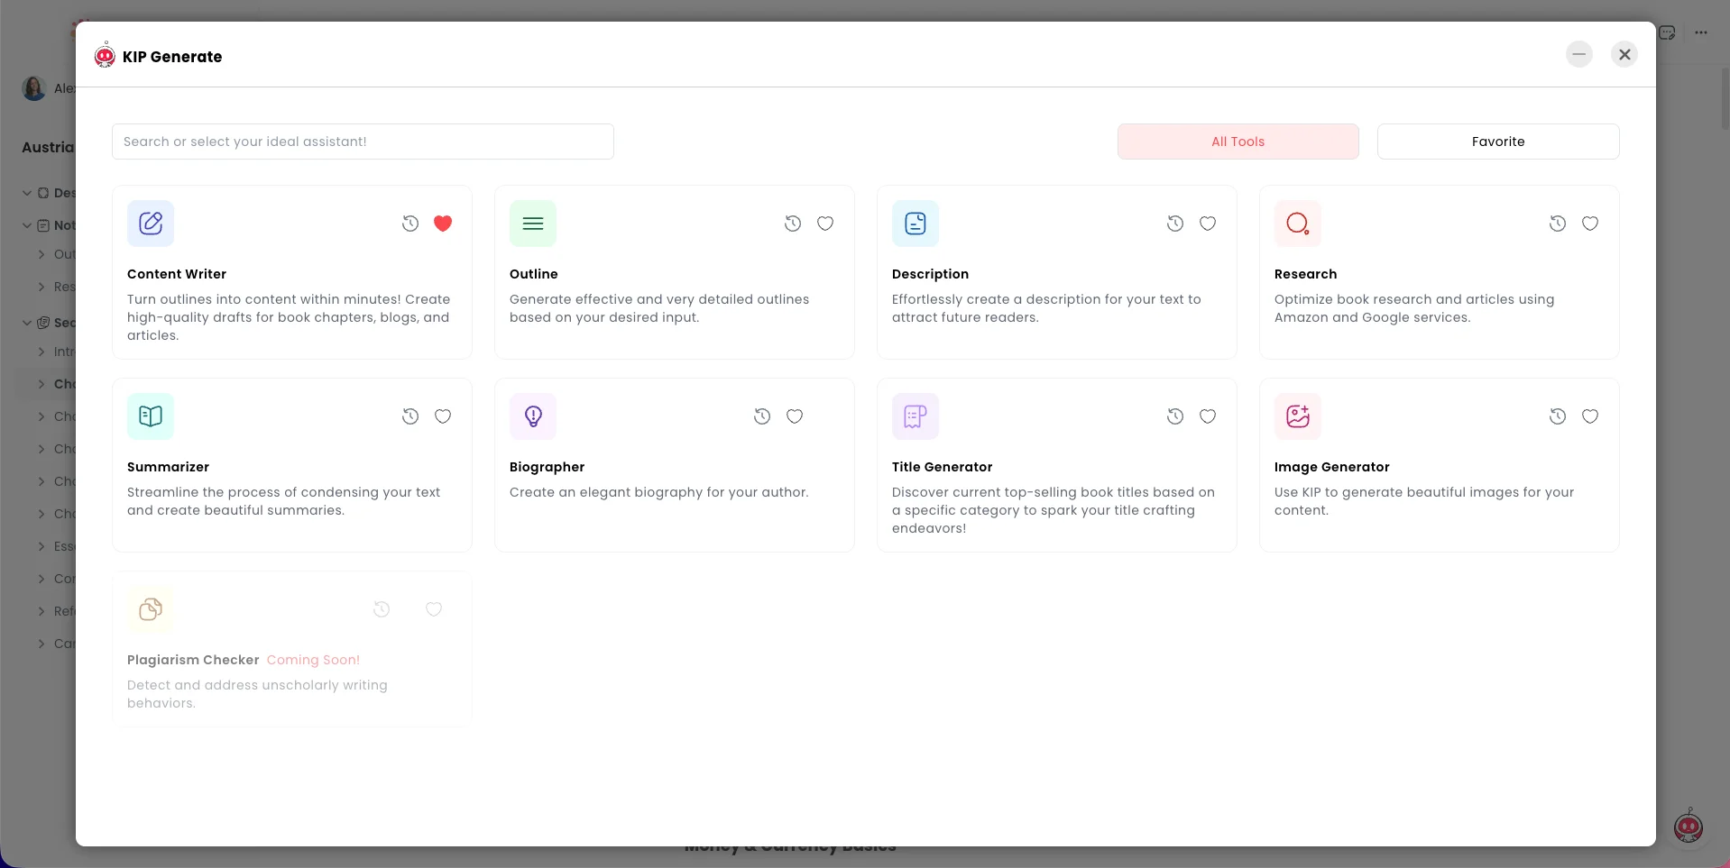Select the Image Generator icon
The height and width of the screenshot is (868, 1730).
click(1297, 416)
